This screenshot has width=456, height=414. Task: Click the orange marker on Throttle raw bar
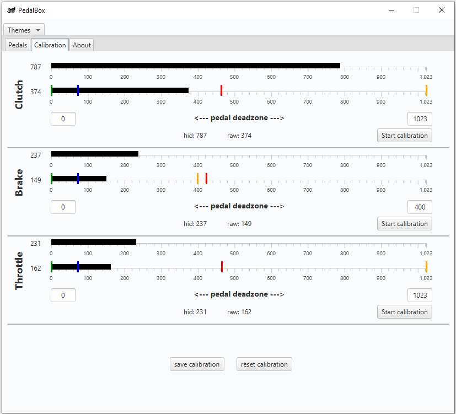tap(426, 267)
